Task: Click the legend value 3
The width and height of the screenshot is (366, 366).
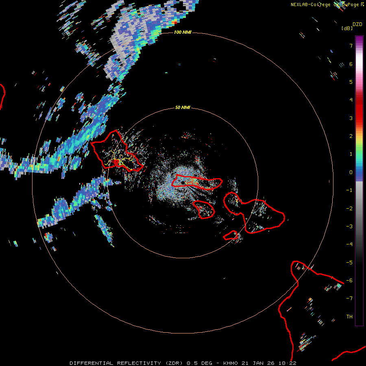Action: click(x=351, y=118)
